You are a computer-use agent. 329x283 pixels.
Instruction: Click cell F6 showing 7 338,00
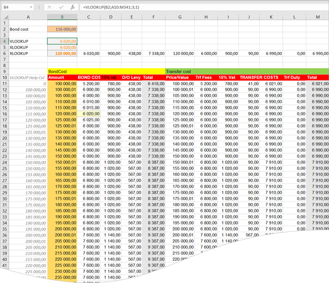pyautogui.click(x=153, y=54)
